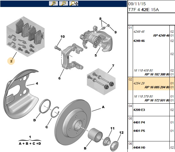Select callout letter B bearing
175x152 pixels.
pyautogui.click(x=85, y=148)
